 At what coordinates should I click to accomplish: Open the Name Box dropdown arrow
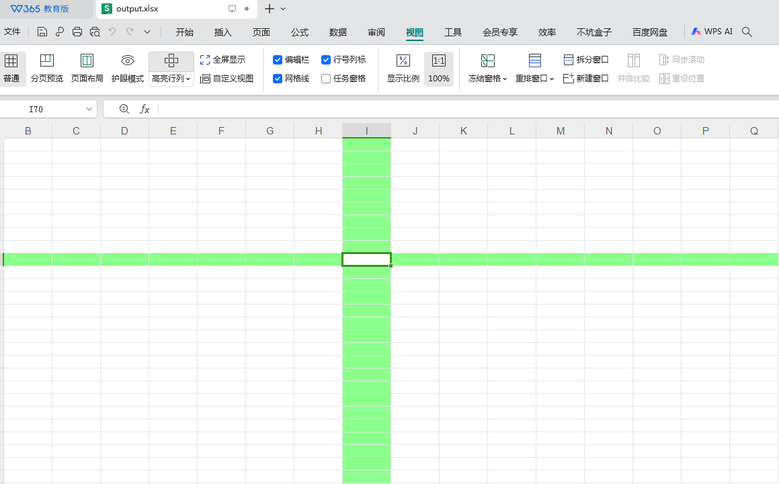[89, 109]
